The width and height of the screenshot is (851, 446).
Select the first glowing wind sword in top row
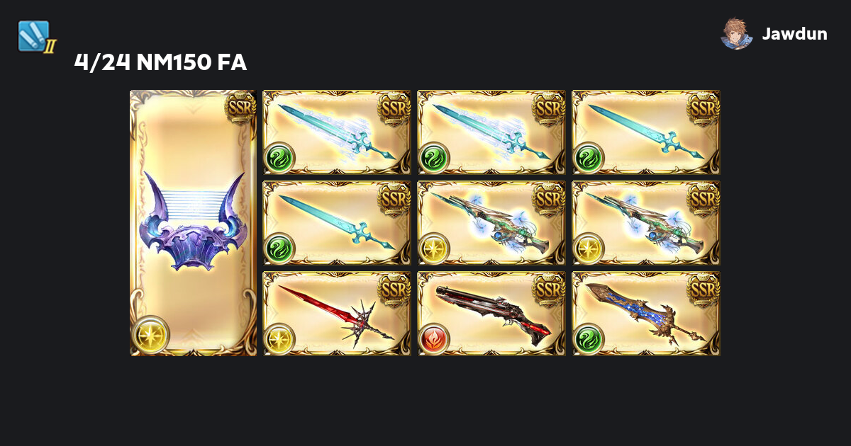pos(337,132)
